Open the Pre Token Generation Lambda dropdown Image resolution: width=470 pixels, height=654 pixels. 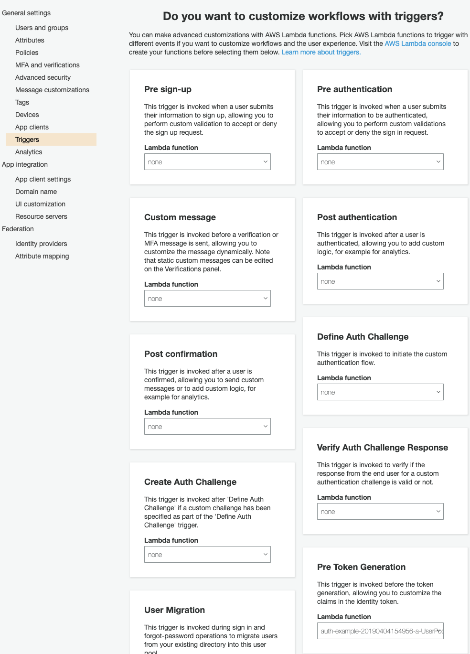pyautogui.click(x=380, y=631)
